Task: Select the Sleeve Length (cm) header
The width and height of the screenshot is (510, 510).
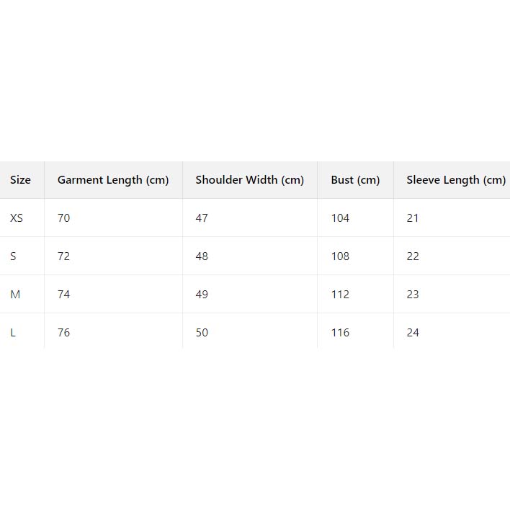Action: [x=456, y=180]
